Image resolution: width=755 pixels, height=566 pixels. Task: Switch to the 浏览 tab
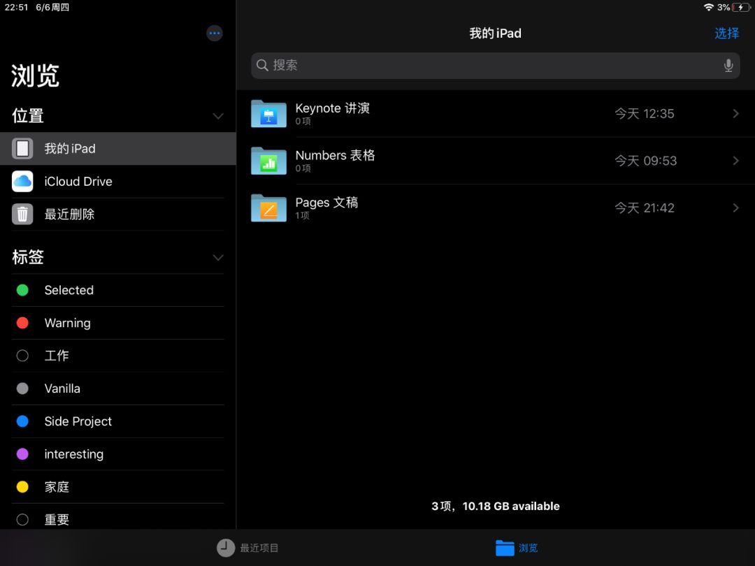517,548
